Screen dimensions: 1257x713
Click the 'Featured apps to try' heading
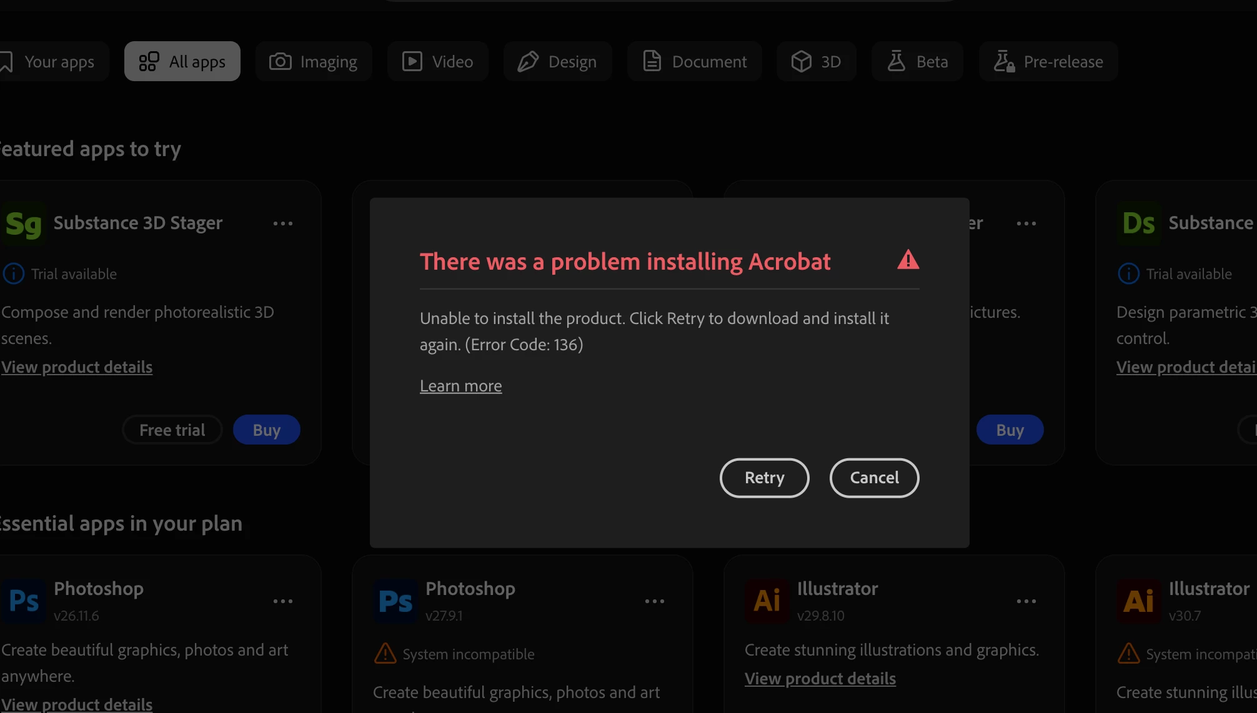(91, 149)
